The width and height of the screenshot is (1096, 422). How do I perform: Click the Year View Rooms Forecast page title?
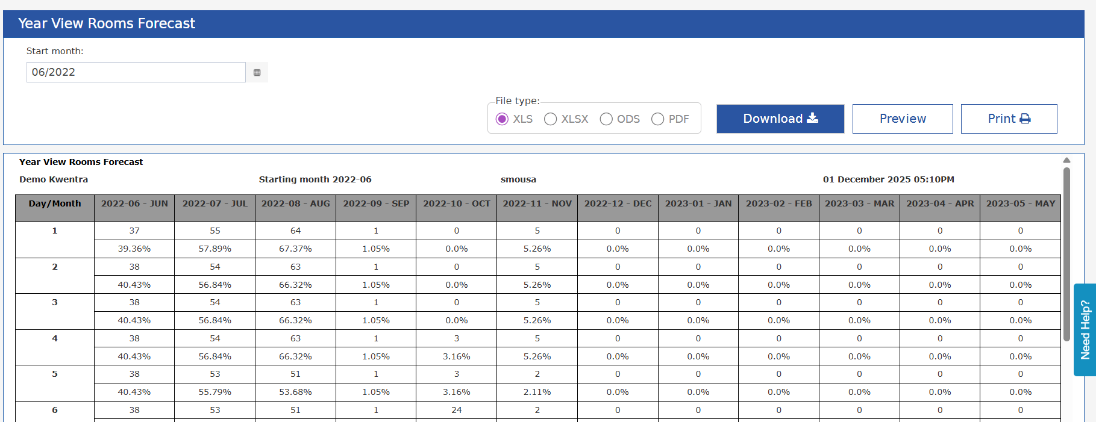(x=107, y=23)
